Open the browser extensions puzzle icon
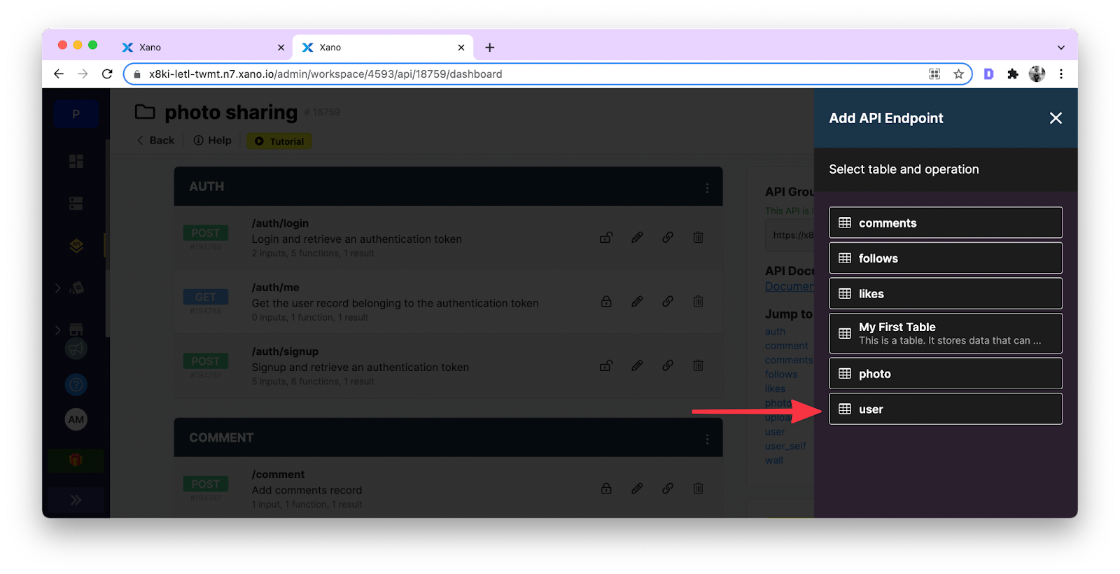Viewport: 1120px width, 574px height. pos(1012,74)
